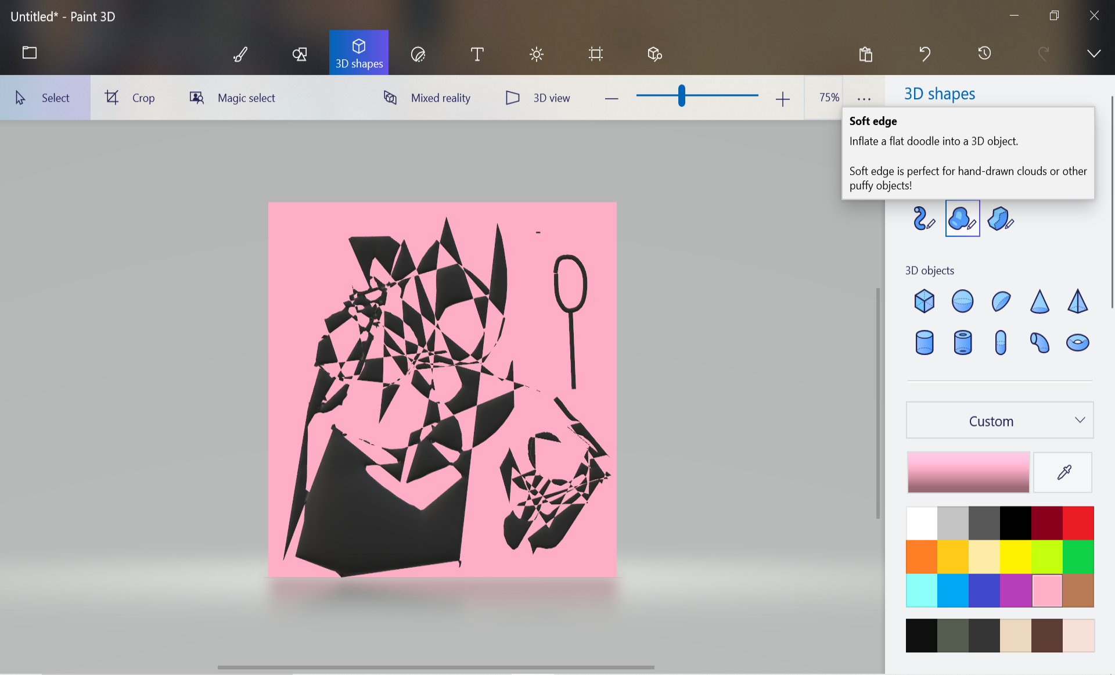Image resolution: width=1115 pixels, height=675 pixels.
Task: Select the Text tool
Action: (477, 54)
